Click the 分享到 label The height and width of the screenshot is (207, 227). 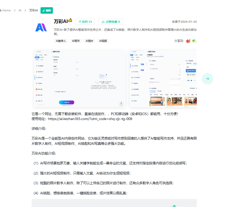pyautogui.click(x=179, y=41)
